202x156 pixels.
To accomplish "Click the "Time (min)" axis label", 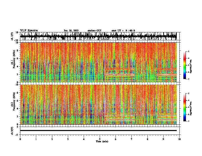I will pyautogui.click(x=102, y=141).
